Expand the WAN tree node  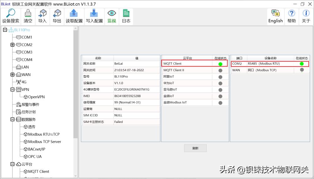point(13,75)
